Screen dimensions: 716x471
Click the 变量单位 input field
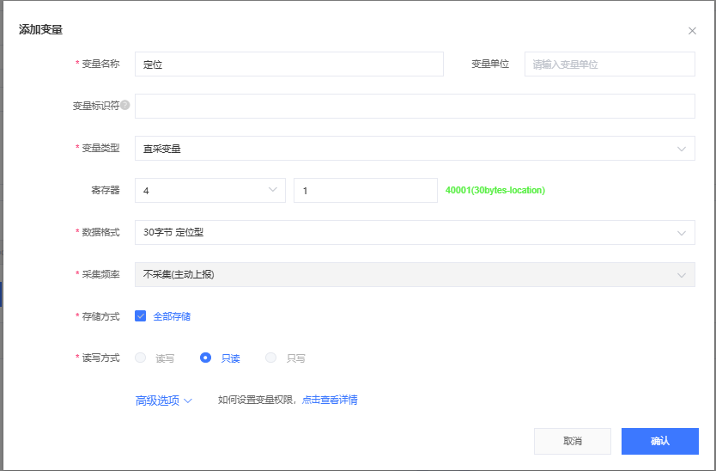pos(609,64)
